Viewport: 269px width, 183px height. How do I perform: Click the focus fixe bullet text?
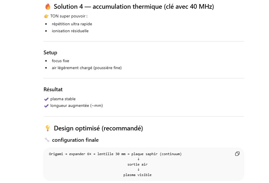click(60, 61)
